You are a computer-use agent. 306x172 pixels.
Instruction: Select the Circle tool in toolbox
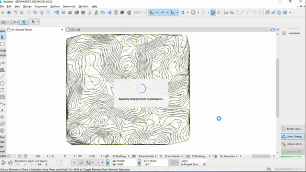2,84
